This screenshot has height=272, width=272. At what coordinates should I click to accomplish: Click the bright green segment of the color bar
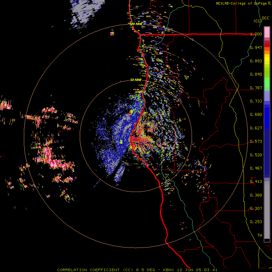pyautogui.click(x=267, y=83)
